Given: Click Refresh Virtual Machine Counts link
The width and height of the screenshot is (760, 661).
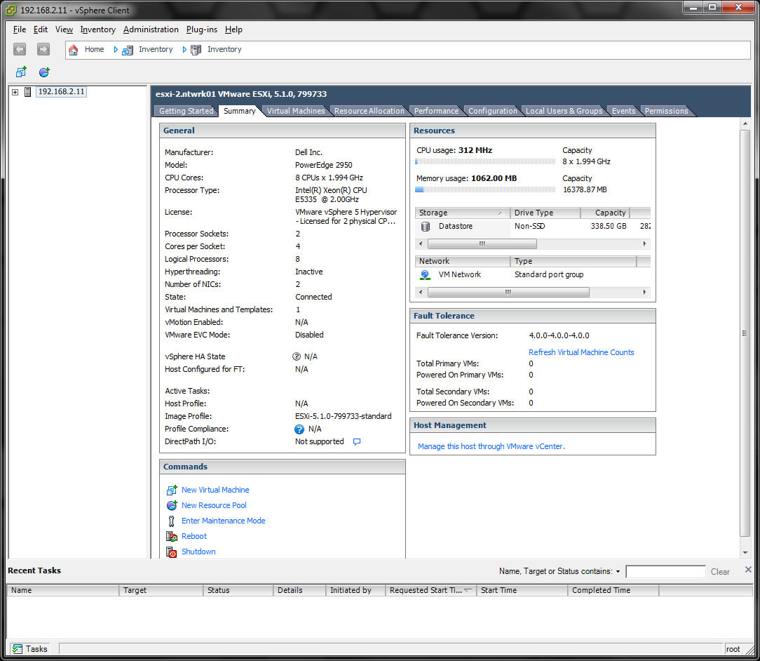Looking at the screenshot, I should point(581,352).
